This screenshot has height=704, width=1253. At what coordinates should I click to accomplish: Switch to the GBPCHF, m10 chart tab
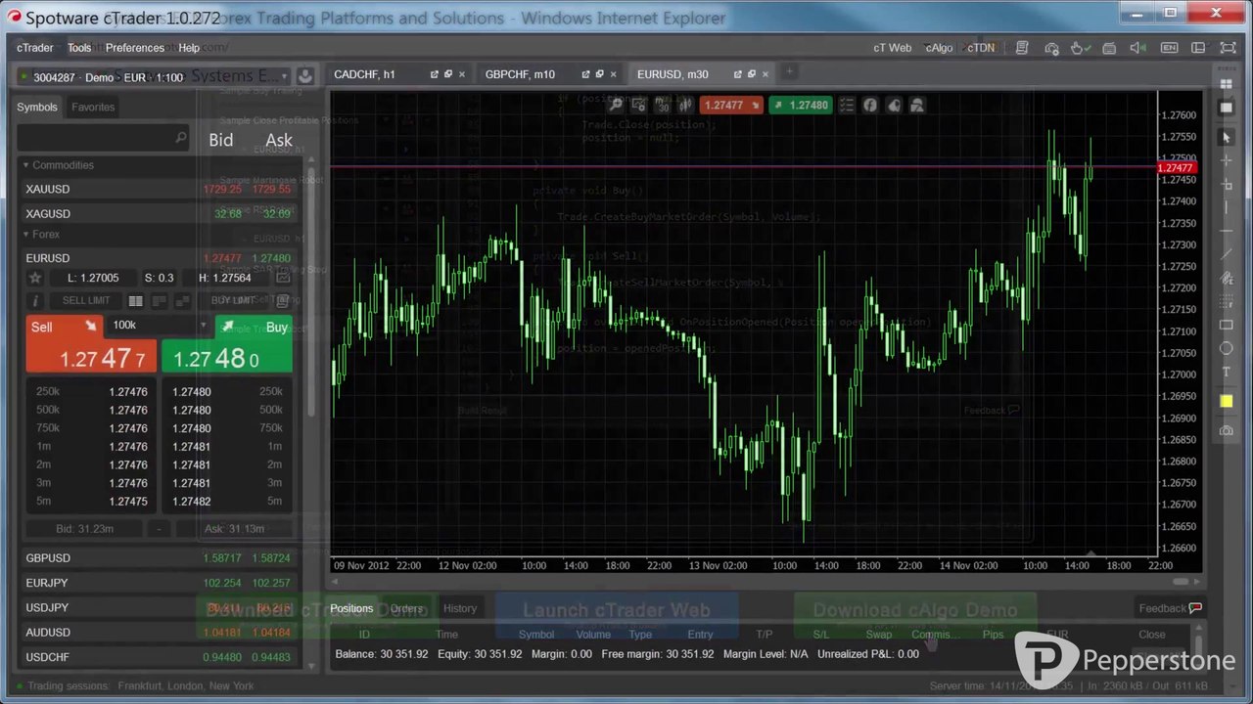point(520,74)
